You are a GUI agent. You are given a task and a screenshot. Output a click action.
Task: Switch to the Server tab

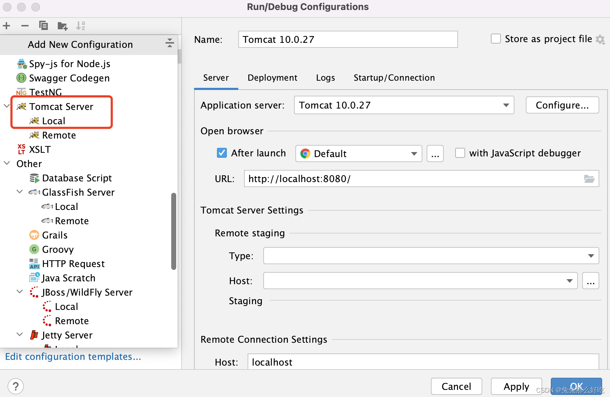[x=216, y=78]
